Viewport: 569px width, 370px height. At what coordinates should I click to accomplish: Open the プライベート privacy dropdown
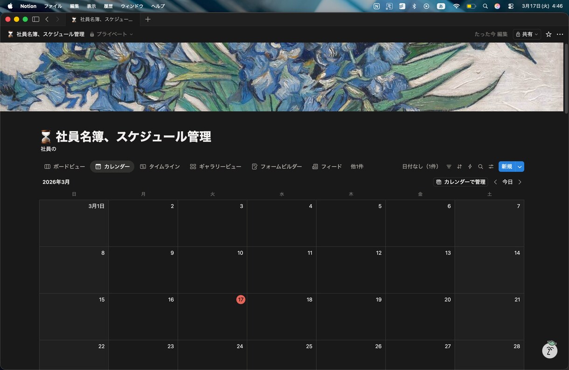tap(111, 34)
